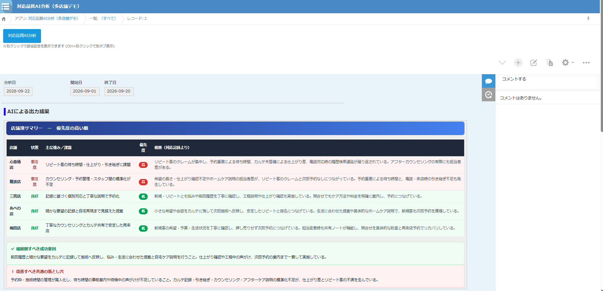Open the more options ellipsis menu

pos(586,62)
